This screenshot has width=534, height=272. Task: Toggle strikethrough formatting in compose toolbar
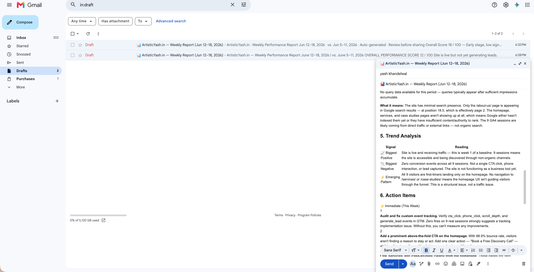(513, 250)
